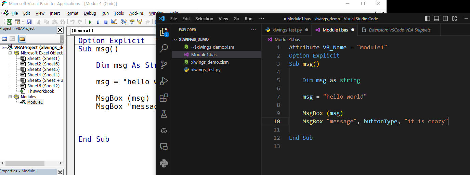The width and height of the screenshot is (470, 175).
Task: Open the Debug menu in VBA editor
Action: coord(90,13)
